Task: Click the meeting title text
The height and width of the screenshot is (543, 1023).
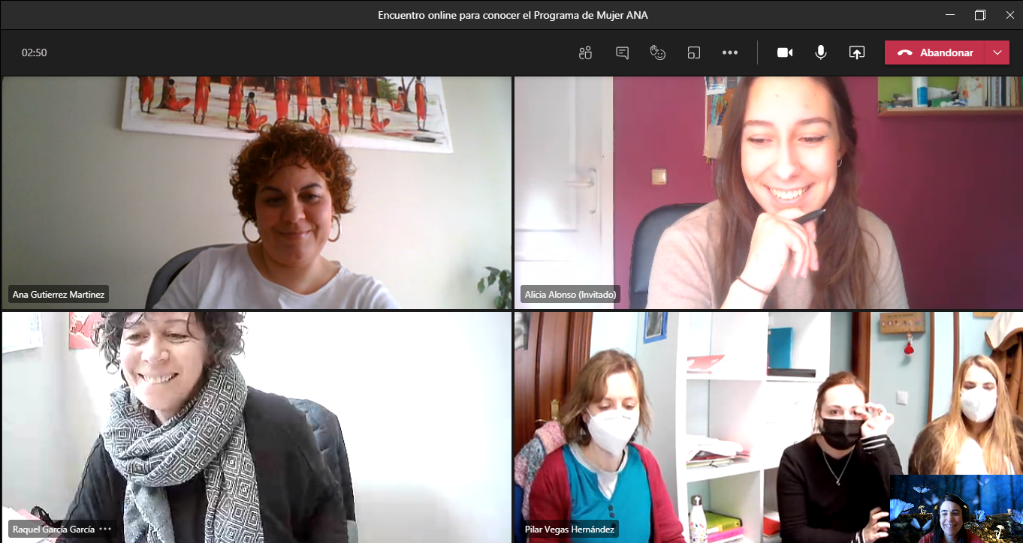Action: coord(512,15)
